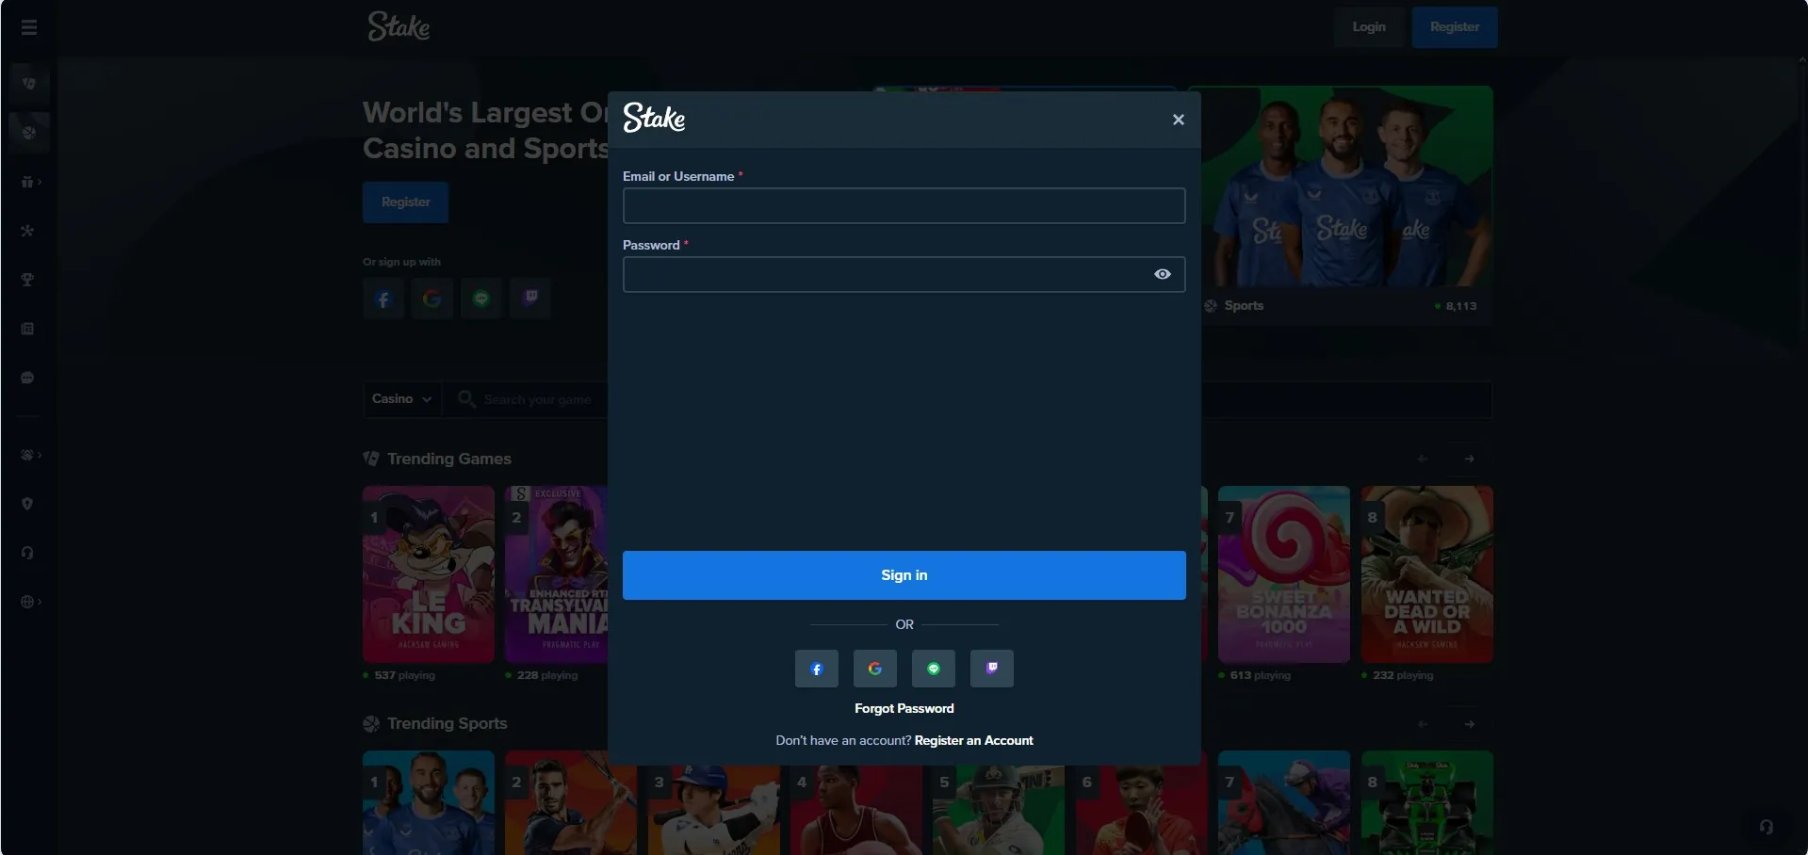Open the Casino section icon in sidebar
The height and width of the screenshot is (855, 1808).
point(28,84)
